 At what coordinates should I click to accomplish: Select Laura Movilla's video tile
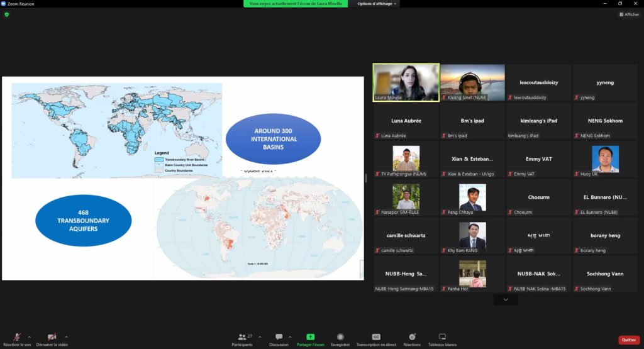pos(406,82)
